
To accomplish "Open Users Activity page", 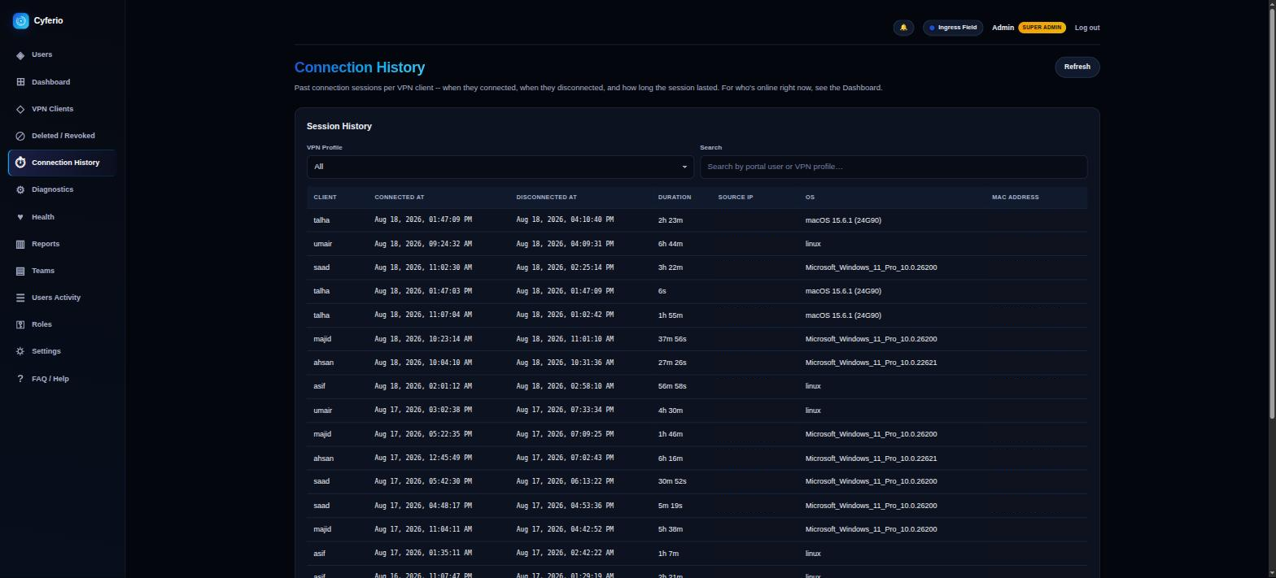I will pyautogui.click(x=56, y=298).
